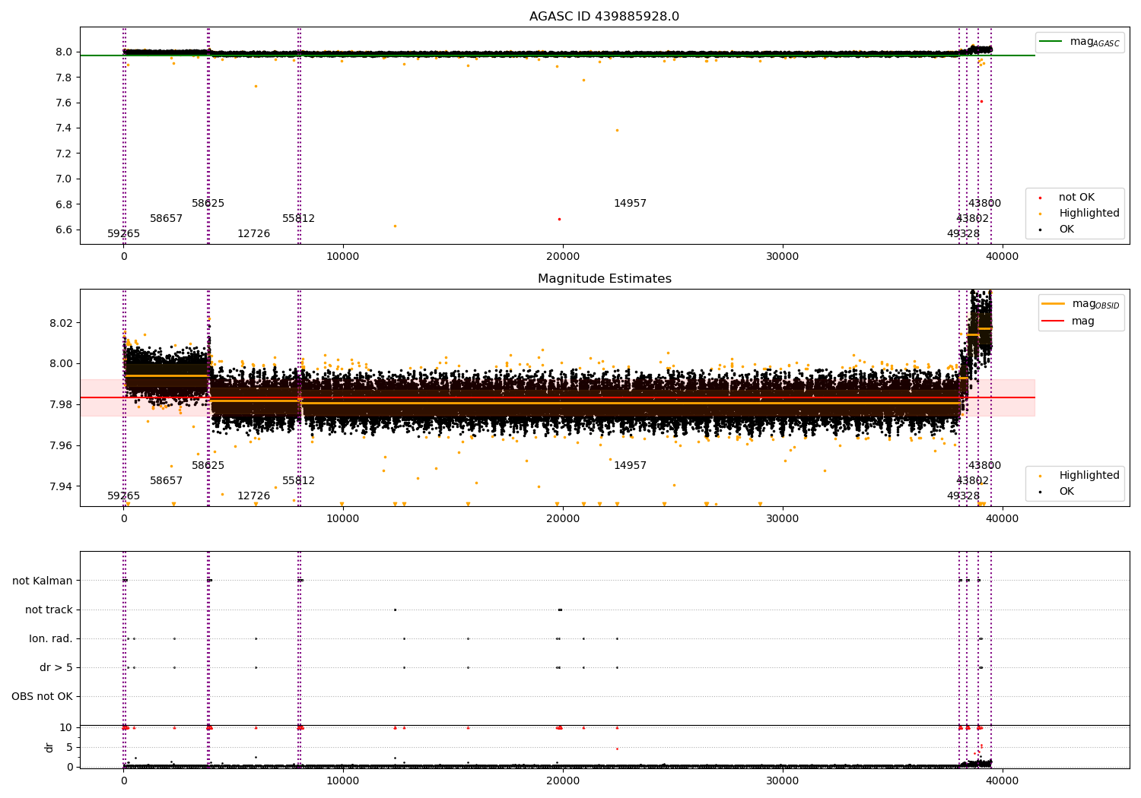Viewport: 1141px width, 798px height.
Task: Click OBSID annotation "12726" in the AGASC ID plot
Action: click(x=253, y=234)
